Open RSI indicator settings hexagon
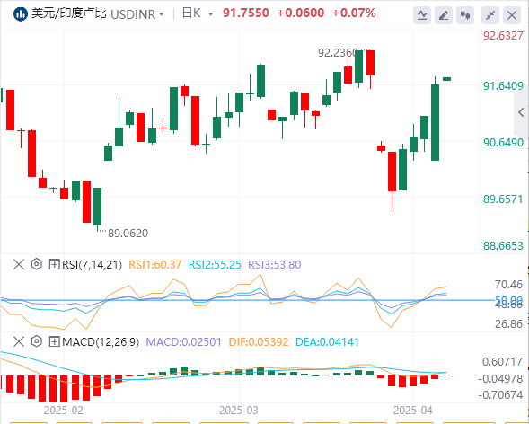The image size is (529, 424). tap(37, 264)
